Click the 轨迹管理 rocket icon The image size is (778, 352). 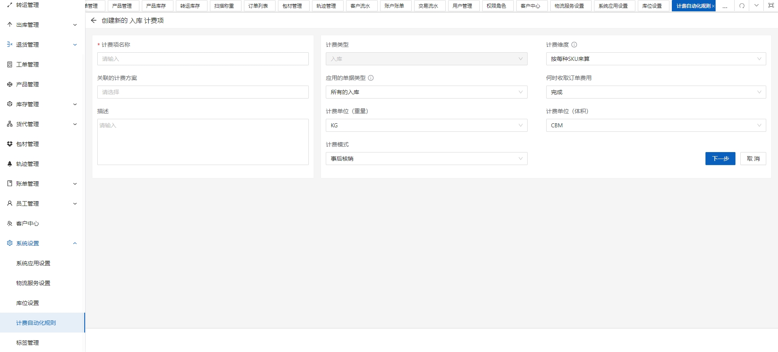point(10,163)
